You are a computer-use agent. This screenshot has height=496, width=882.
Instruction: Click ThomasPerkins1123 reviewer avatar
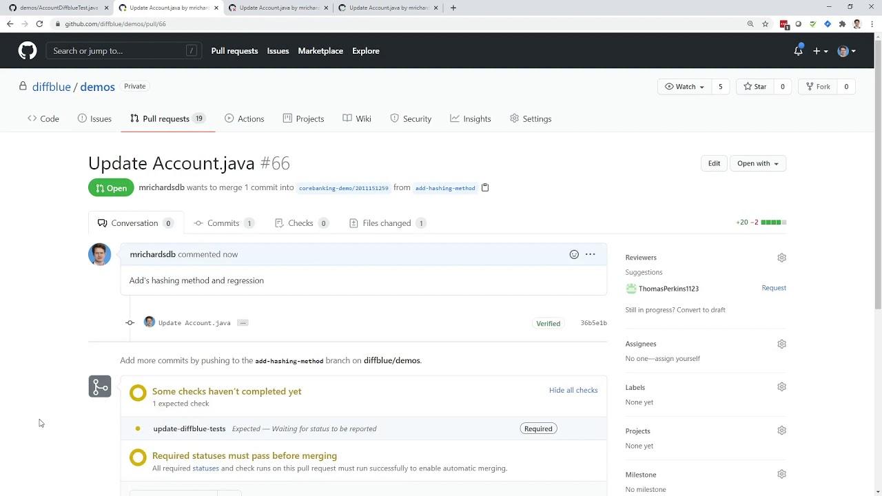coord(631,289)
